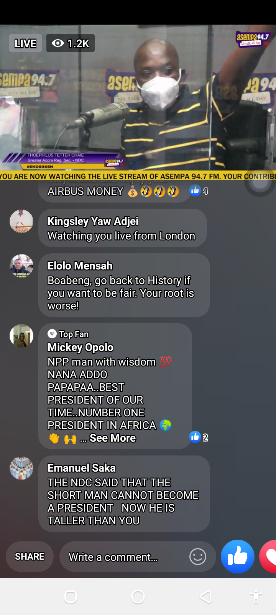Click the SHARE button
The width and height of the screenshot is (276, 615).
pyautogui.click(x=30, y=557)
